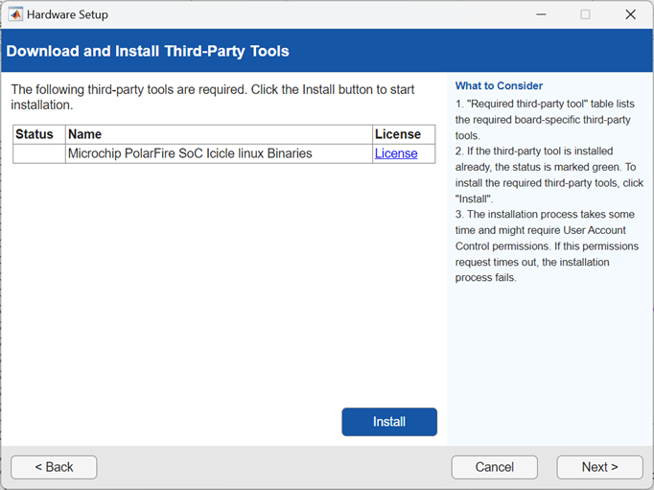
Task: Select the empty Status cell for Microchip row
Action: [x=38, y=153]
